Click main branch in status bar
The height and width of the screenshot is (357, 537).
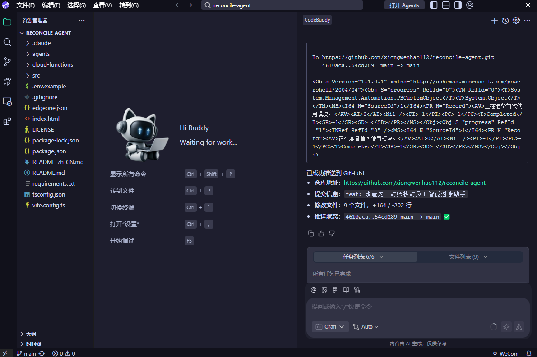coord(26,353)
